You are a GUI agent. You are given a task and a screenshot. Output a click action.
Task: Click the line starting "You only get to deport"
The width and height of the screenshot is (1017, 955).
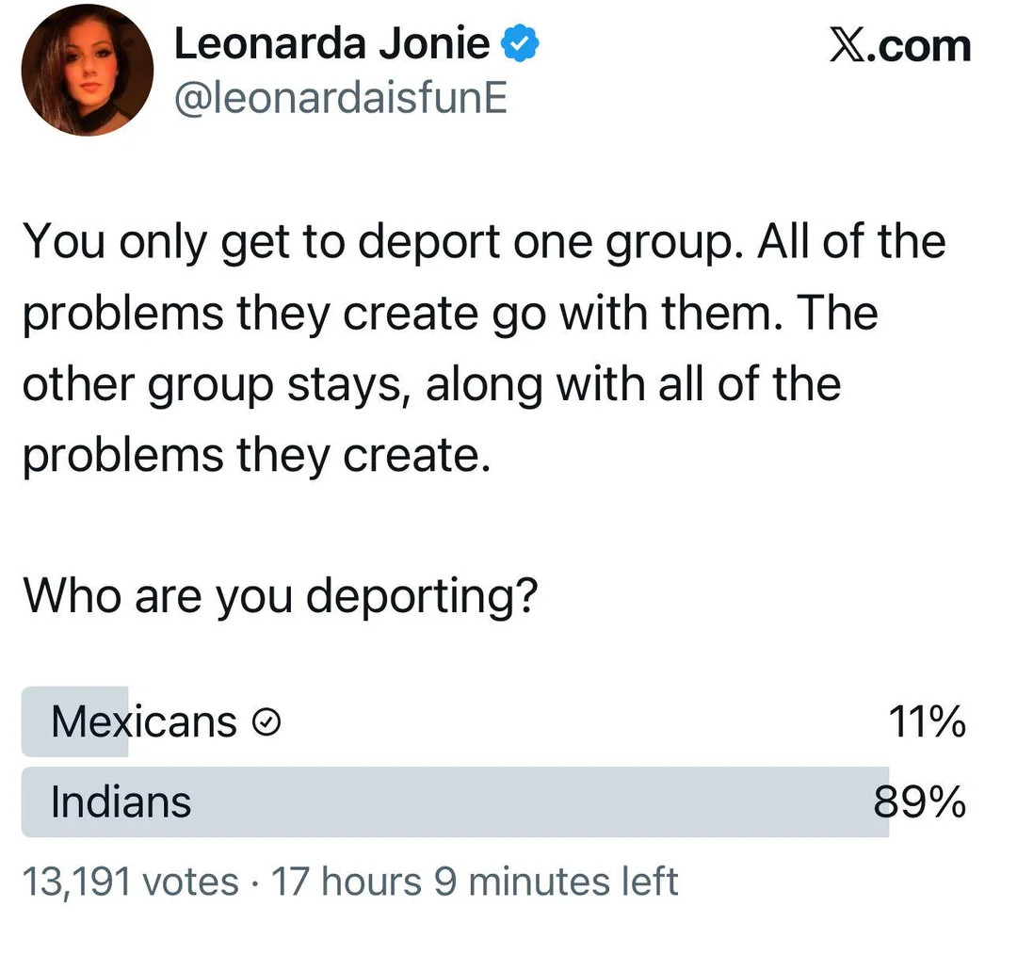483,242
